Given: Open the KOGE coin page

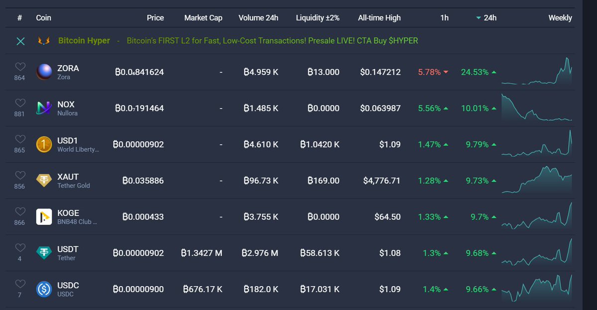Looking at the screenshot, I should click(68, 213).
